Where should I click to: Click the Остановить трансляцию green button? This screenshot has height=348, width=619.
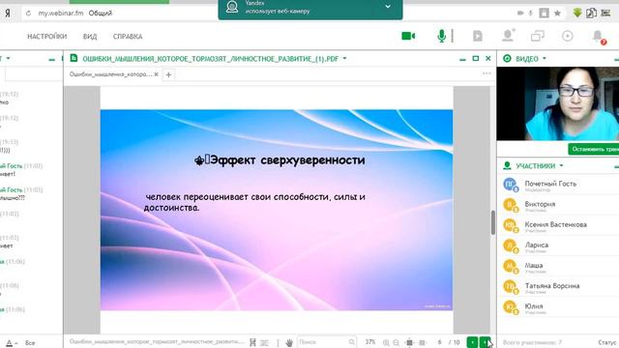[x=593, y=149]
